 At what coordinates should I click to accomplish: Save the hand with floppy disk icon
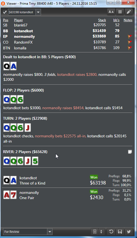point(120,232)
